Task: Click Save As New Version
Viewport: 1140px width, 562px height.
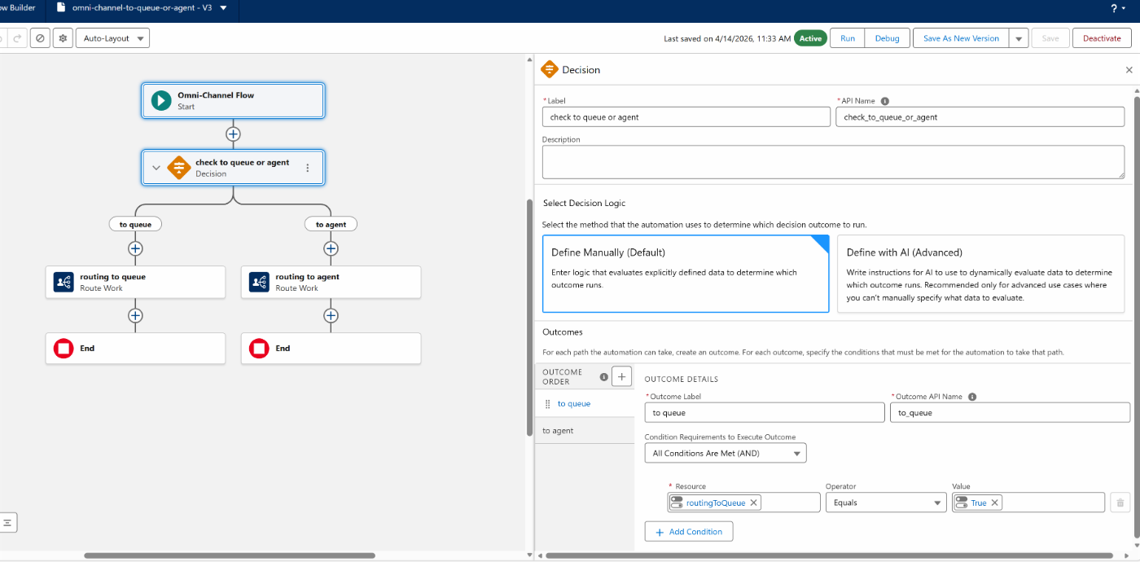Action: tap(961, 38)
